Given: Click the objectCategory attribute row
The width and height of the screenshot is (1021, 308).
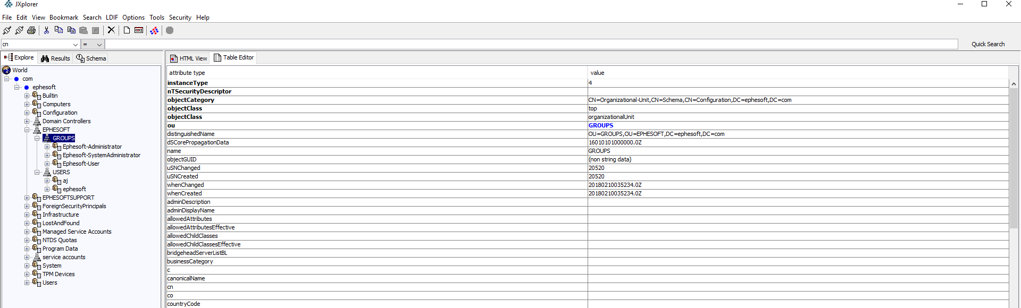Looking at the screenshot, I should point(588,100).
